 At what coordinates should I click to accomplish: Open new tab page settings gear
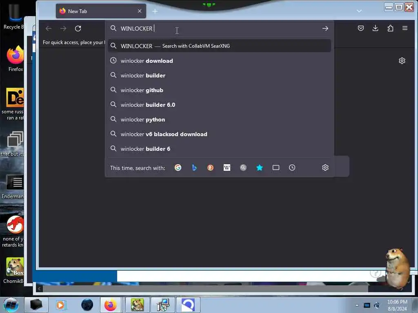tap(402, 61)
